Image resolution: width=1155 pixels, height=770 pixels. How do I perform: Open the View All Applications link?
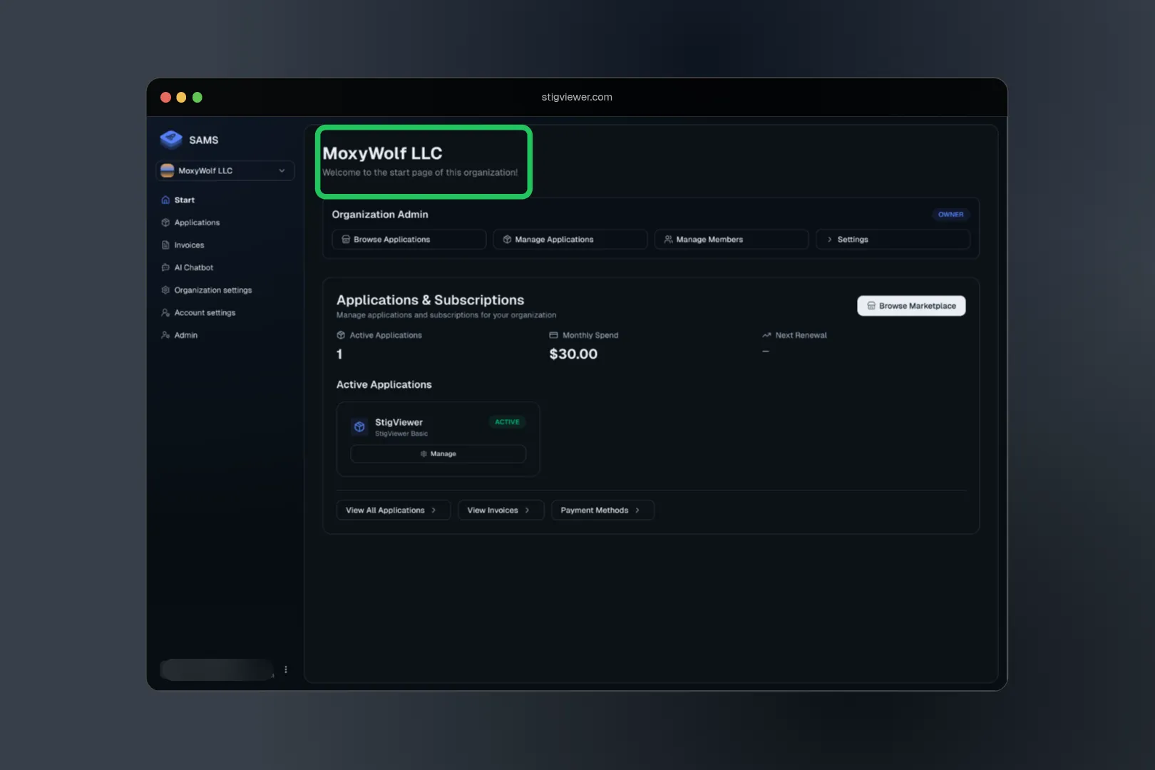[x=392, y=510]
